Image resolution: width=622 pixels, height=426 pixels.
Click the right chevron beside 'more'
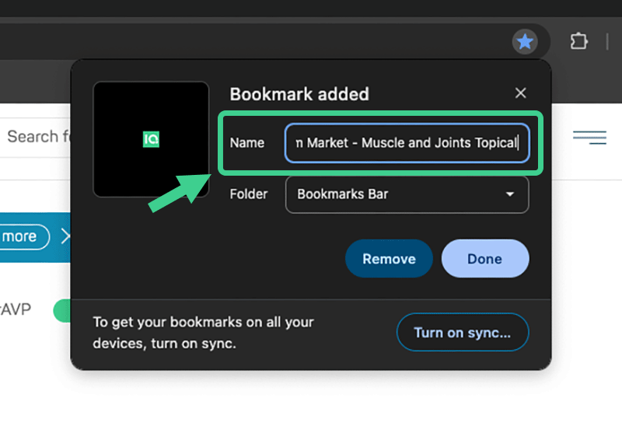click(65, 237)
